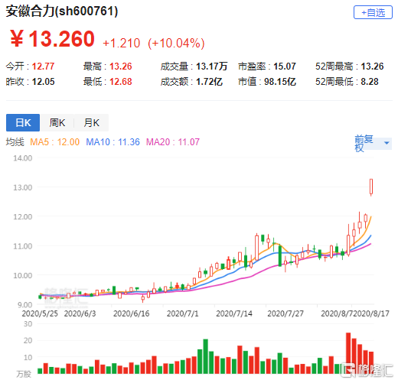Click the 2020/7/14 date axis label
This screenshot has width=398, height=383.
(x=234, y=313)
